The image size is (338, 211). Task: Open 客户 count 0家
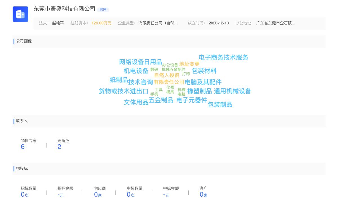[x=203, y=194]
